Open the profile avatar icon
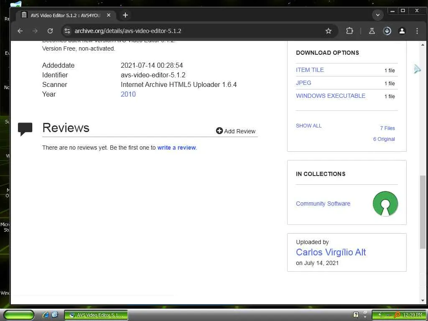The image size is (428, 321). [x=402, y=31]
